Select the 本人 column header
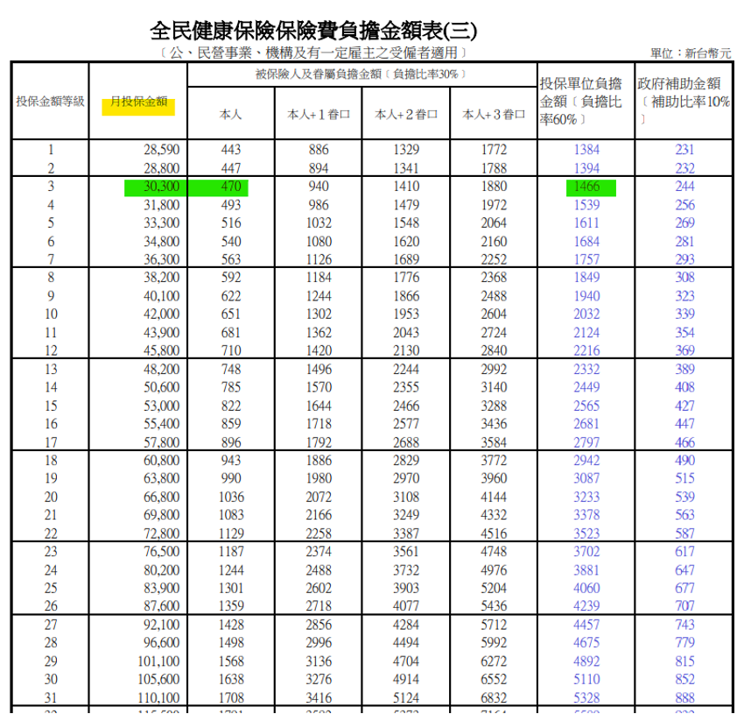The width and height of the screenshot is (744, 714). (x=230, y=115)
